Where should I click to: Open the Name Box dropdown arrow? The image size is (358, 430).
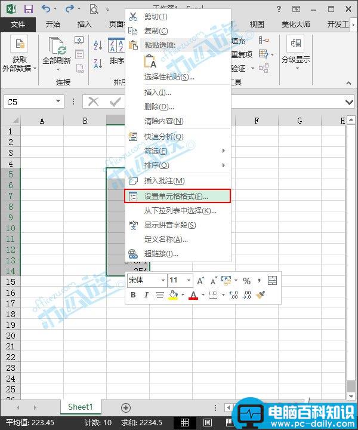click(58, 101)
